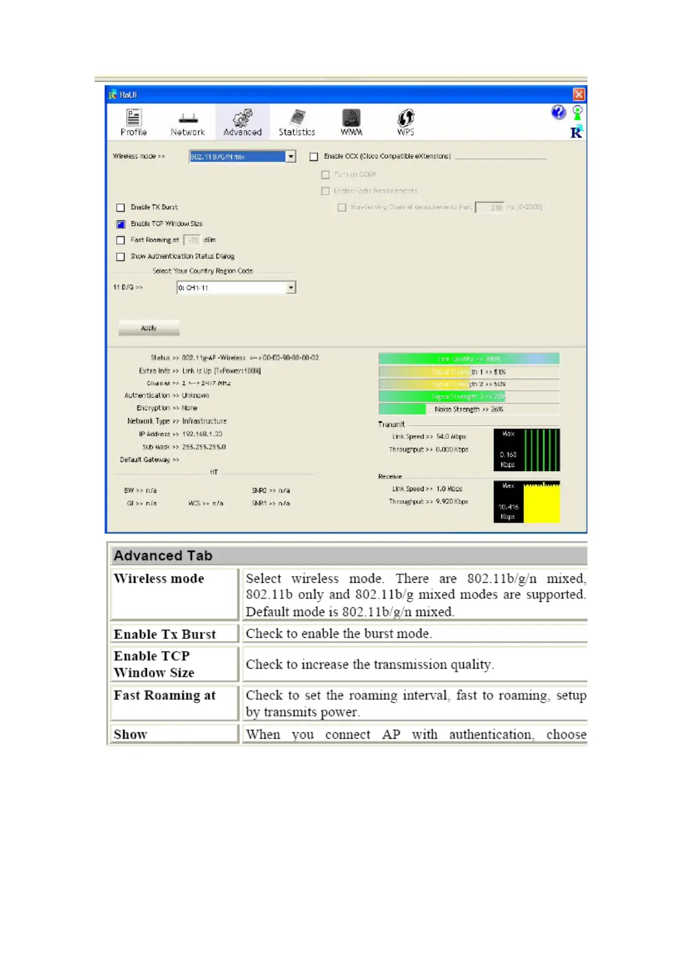
Task: Toggle Enable TCP Window Size checkbox
Action: (x=120, y=224)
